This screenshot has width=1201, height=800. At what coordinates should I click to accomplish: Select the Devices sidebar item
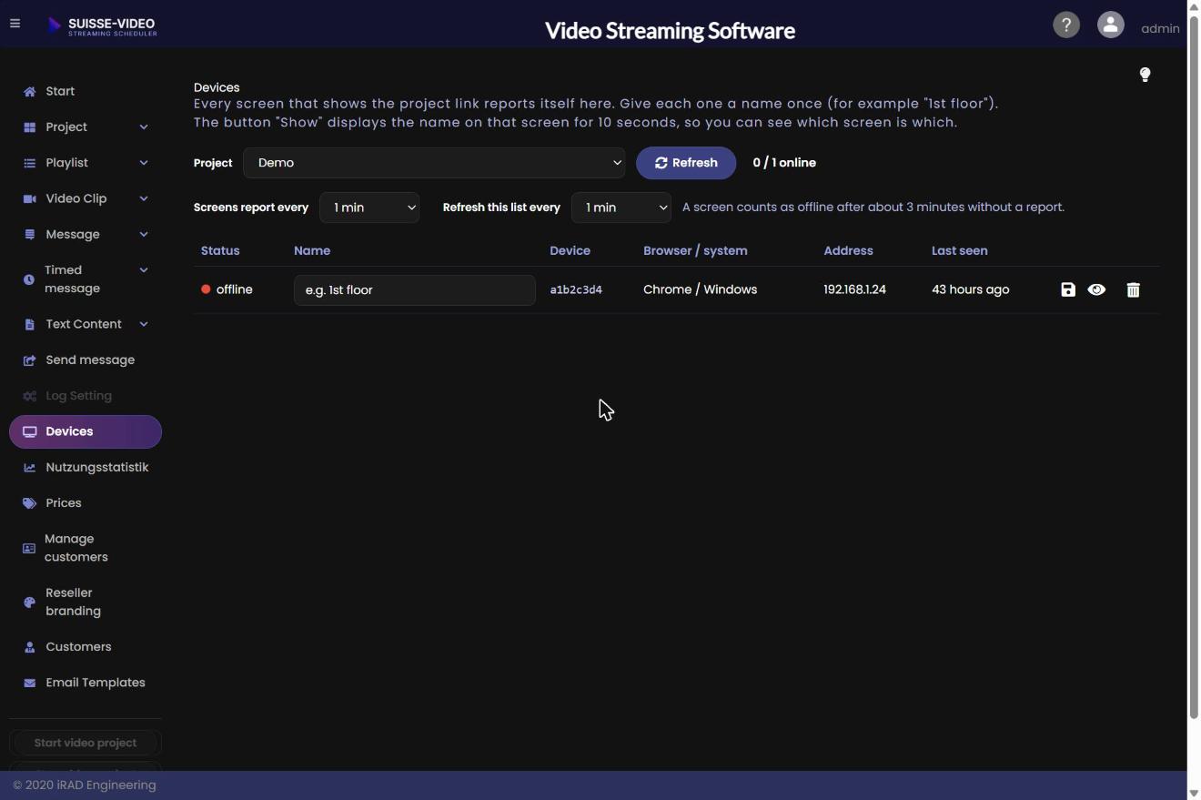86,431
